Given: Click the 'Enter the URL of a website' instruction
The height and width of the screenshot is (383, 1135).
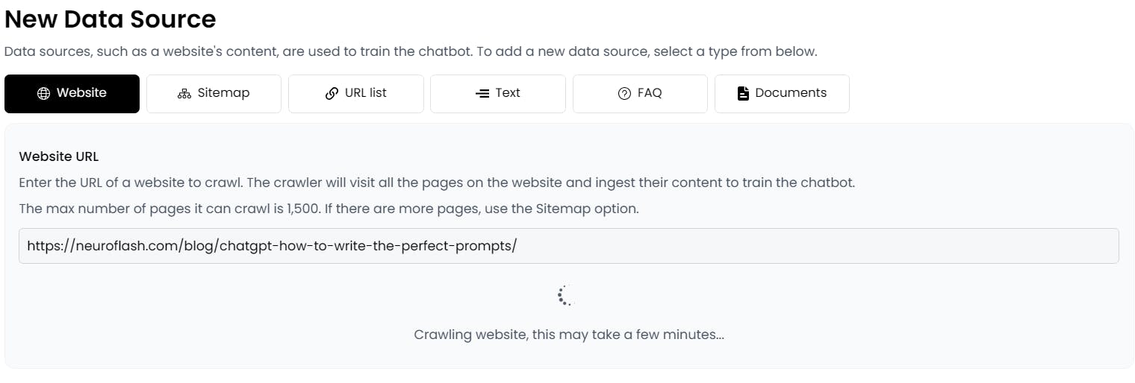Looking at the screenshot, I should tap(437, 183).
